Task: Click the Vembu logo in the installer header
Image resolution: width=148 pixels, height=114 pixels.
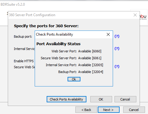Action: click(143, 17)
